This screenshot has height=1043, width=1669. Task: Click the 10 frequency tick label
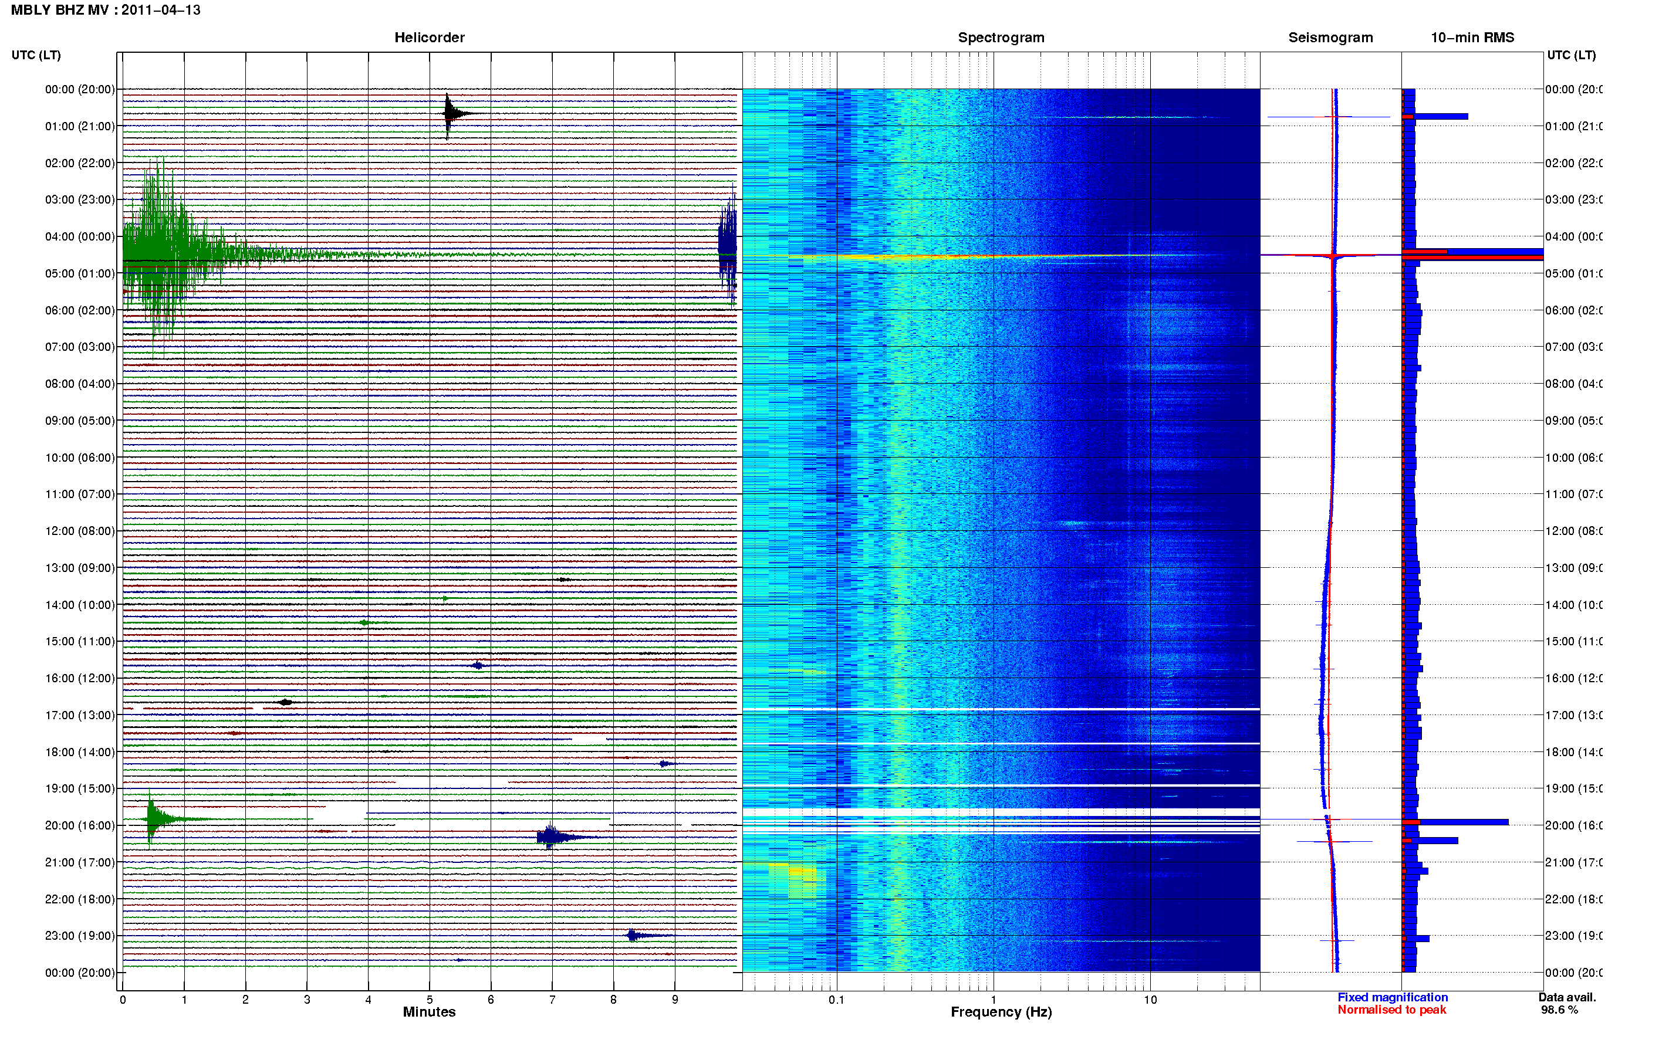(x=1150, y=1000)
